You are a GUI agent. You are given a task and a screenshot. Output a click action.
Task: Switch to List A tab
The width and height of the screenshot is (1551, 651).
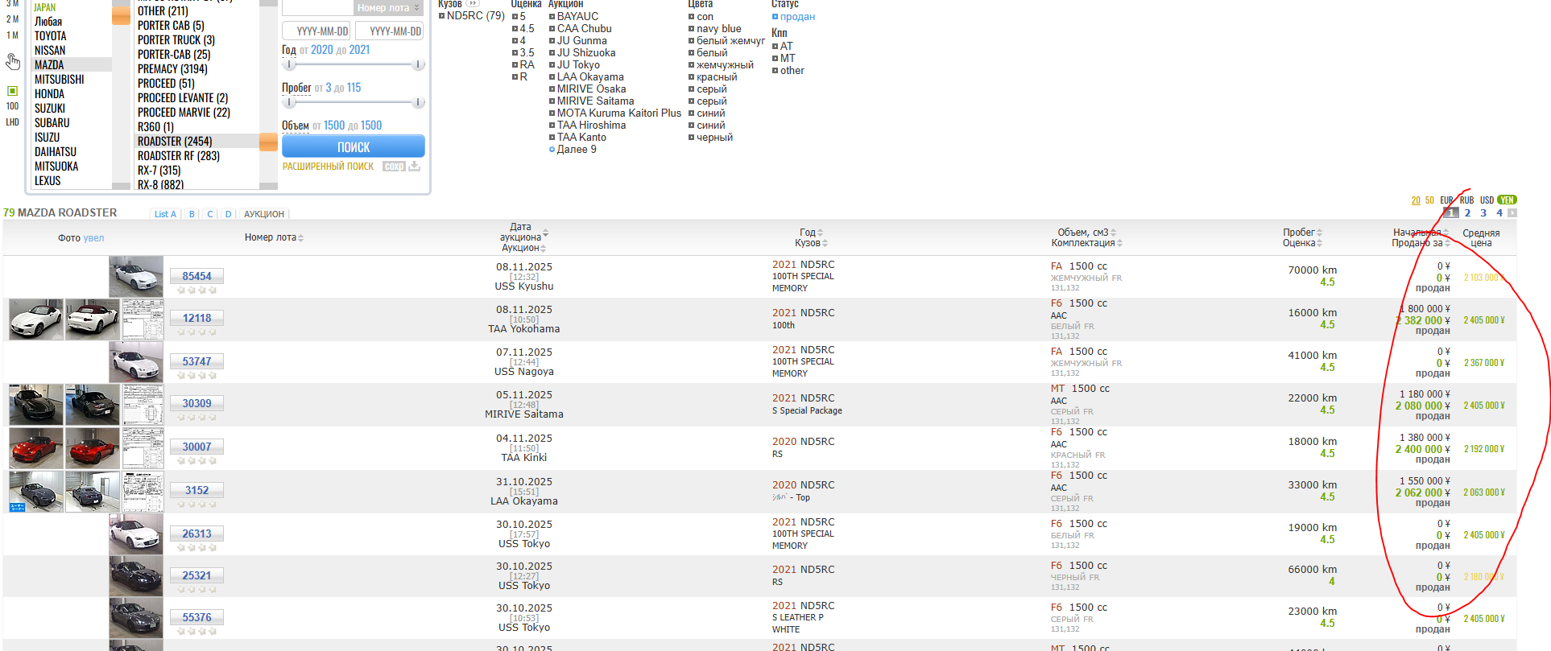click(165, 214)
